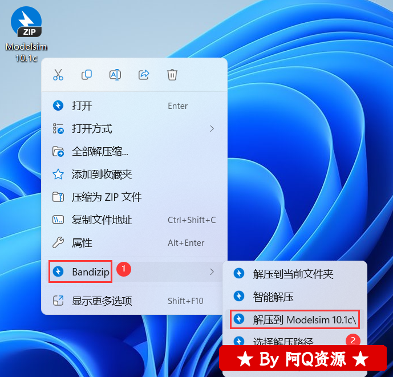This screenshot has width=393, height=377.
Task: Choose 添加到收藏夹 menu entry
Action: coord(135,174)
